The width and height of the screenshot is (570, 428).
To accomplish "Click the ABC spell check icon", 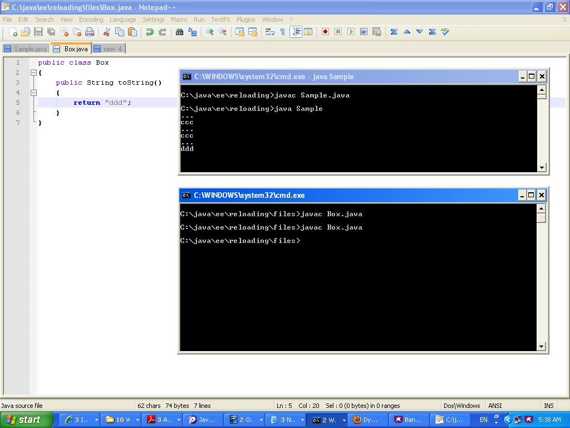I will [x=445, y=32].
